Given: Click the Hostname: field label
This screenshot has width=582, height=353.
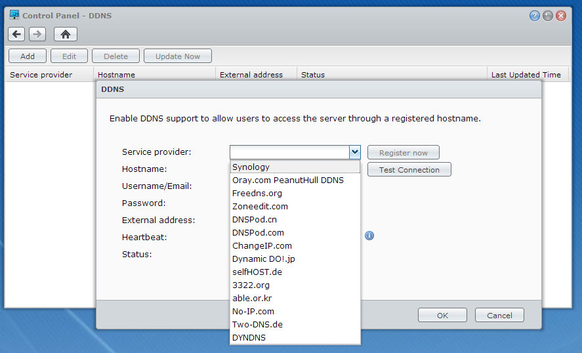Looking at the screenshot, I should tap(144, 169).
